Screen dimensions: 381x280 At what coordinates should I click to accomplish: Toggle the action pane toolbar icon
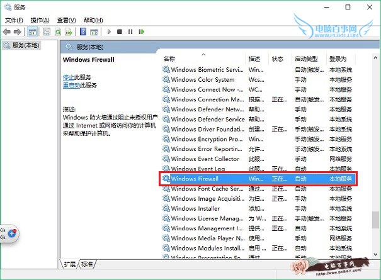tap(94, 32)
